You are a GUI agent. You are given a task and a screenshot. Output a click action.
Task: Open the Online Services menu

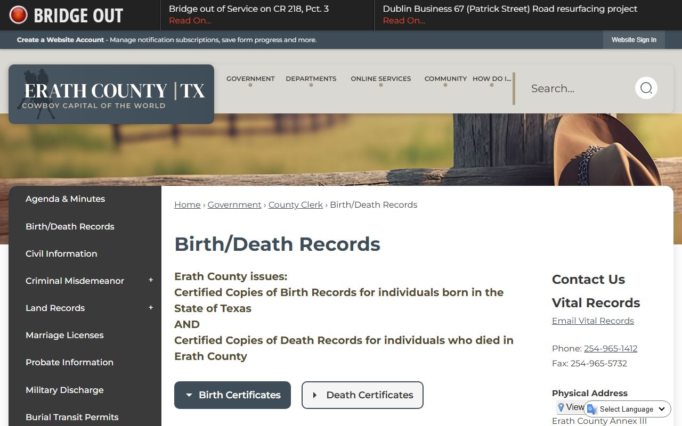tap(381, 79)
